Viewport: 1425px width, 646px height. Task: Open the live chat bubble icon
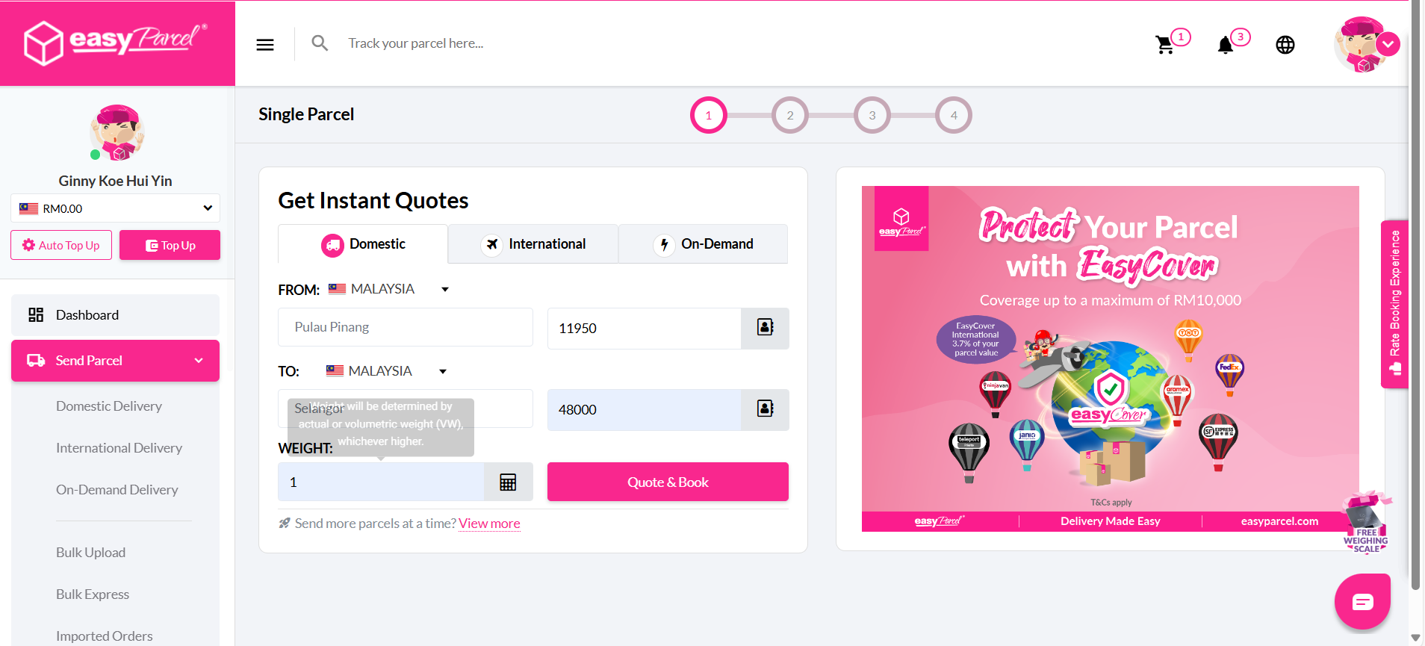coord(1362,601)
